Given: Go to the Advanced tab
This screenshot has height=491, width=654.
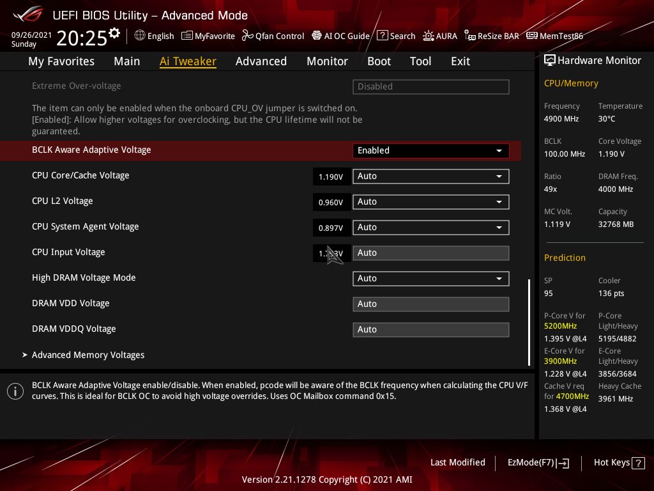Looking at the screenshot, I should pos(261,61).
